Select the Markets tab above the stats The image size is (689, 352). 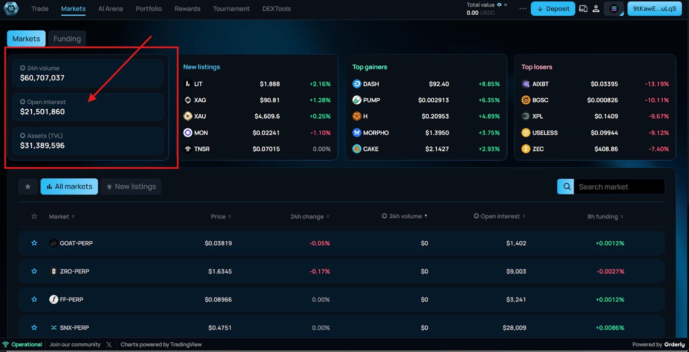(x=26, y=39)
